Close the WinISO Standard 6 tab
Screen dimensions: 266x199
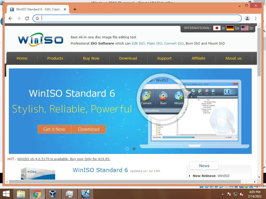click(65, 9)
